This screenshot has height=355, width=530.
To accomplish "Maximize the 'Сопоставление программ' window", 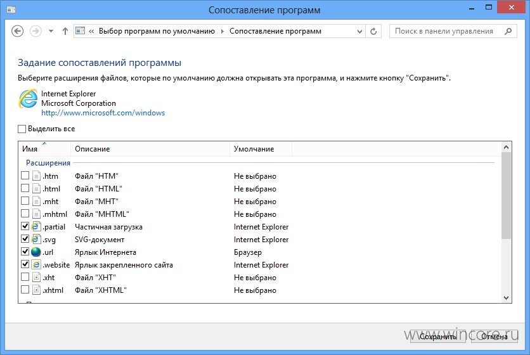I will [489, 8].
